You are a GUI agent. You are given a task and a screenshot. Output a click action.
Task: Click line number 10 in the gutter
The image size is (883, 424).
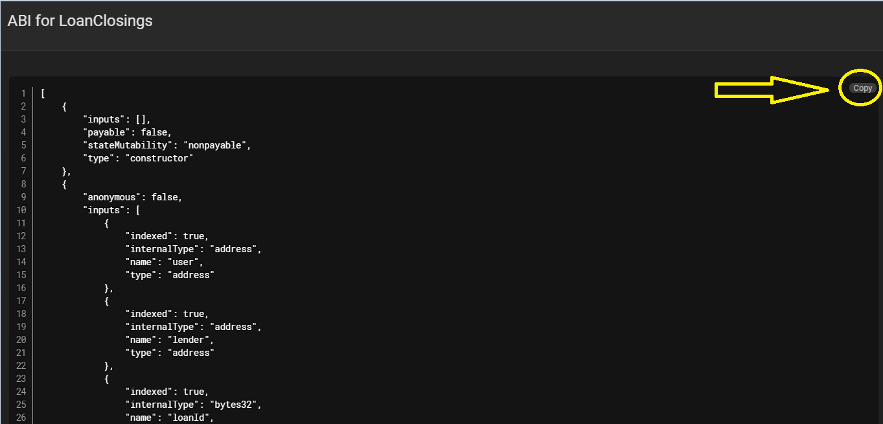21,210
